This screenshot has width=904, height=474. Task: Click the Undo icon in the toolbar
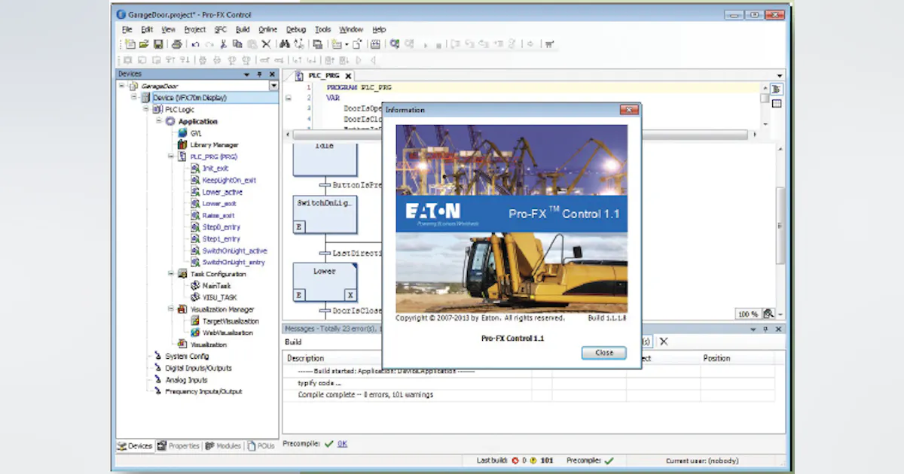[x=196, y=44]
